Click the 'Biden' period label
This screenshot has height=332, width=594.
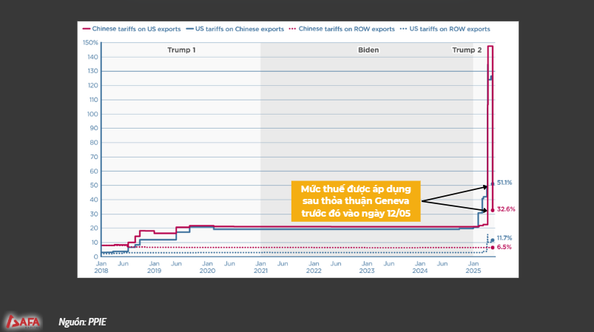coord(368,50)
